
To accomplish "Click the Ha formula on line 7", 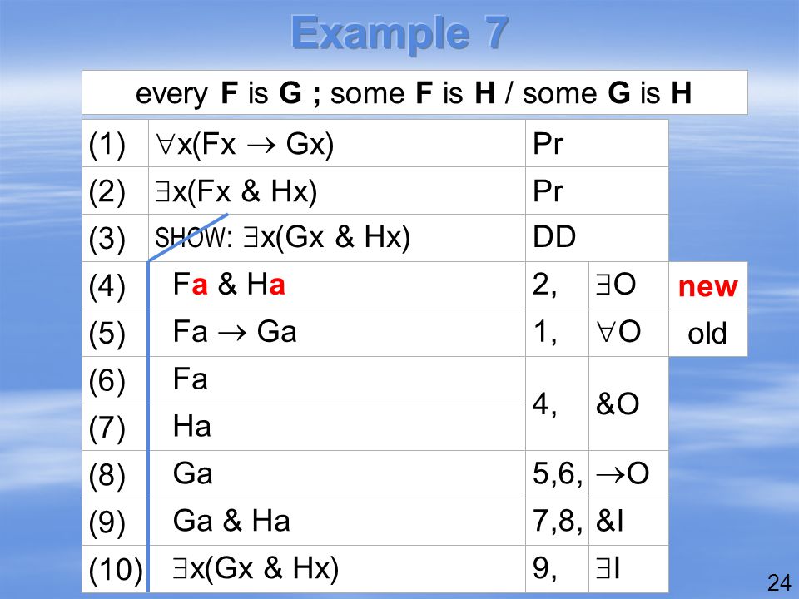I will pyautogui.click(x=191, y=426).
